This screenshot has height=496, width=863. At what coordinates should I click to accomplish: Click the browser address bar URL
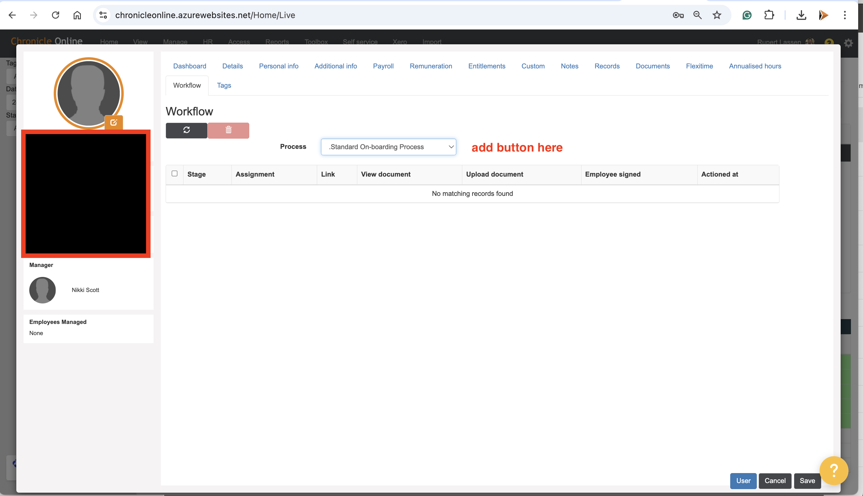pos(205,15)
